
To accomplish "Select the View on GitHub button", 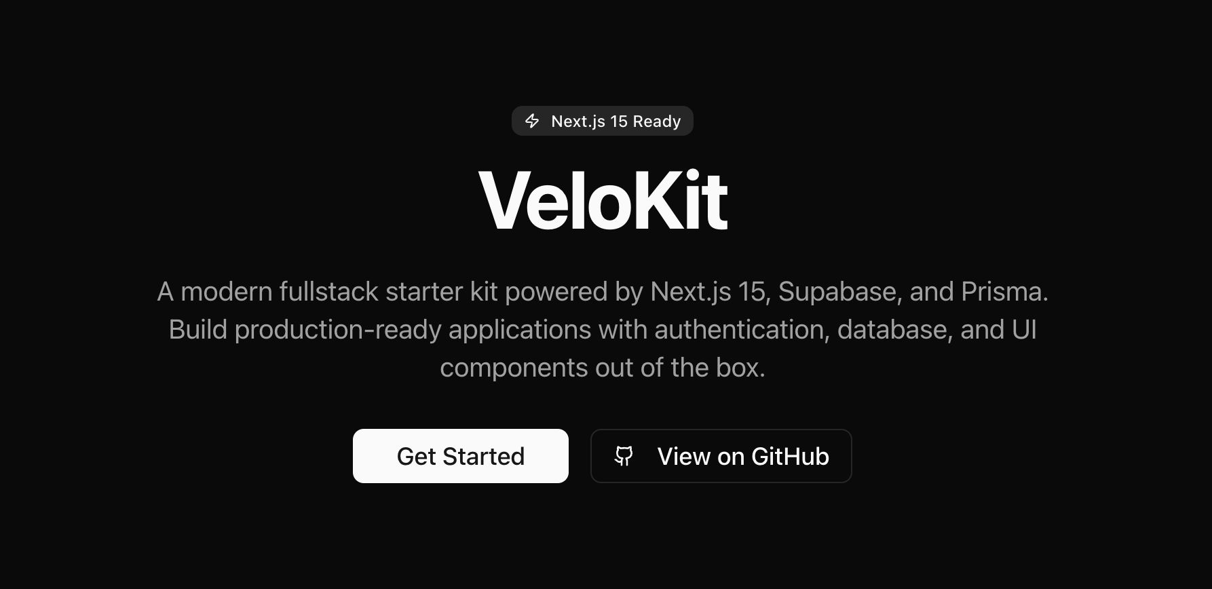I will coord(721,456).
